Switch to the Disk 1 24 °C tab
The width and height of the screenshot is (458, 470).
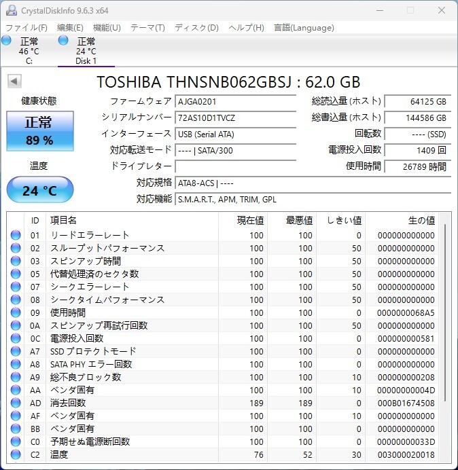(86, 50)
